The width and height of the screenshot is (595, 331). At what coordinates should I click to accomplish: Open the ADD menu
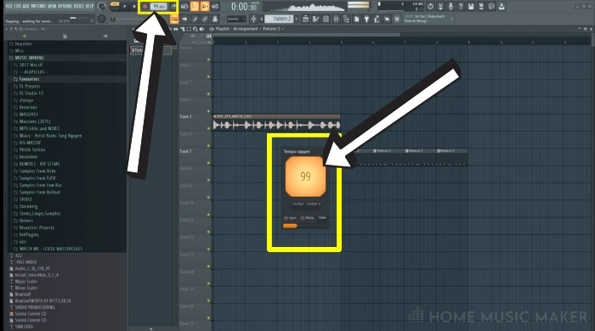click(25, 7)
